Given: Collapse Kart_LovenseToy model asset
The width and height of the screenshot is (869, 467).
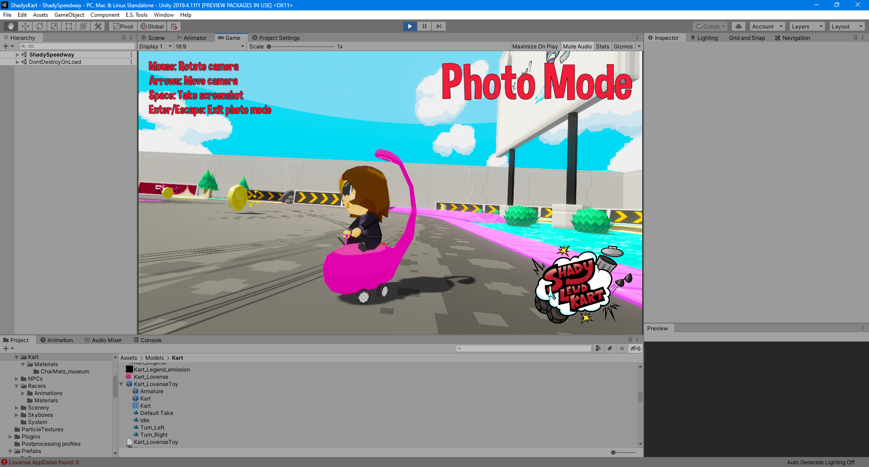Looking at the screenshot, I should (x=121, y=384).
